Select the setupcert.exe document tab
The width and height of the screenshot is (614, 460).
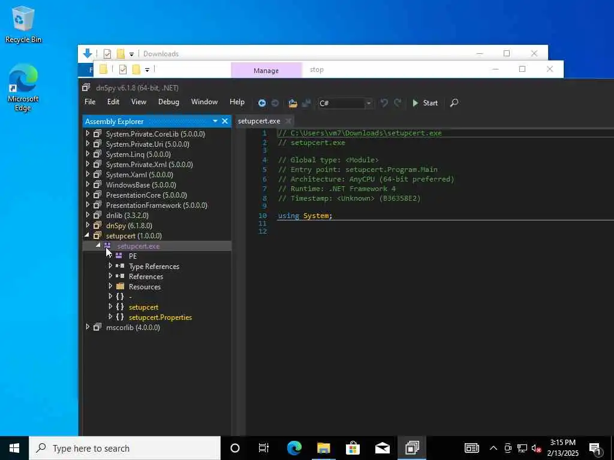point(259,121)
